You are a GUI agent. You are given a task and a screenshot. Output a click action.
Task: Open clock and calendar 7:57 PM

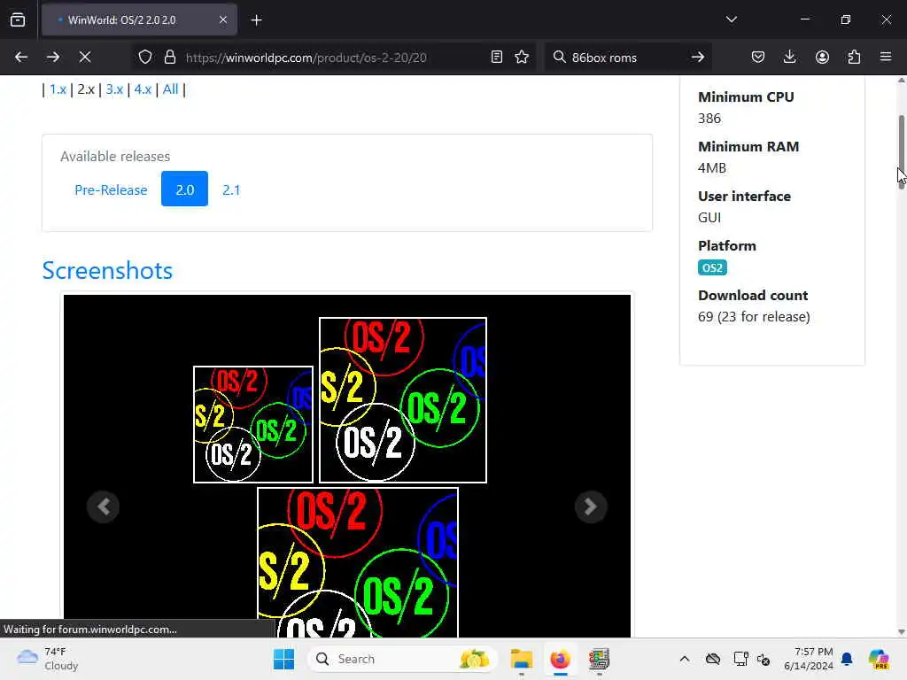809,659
